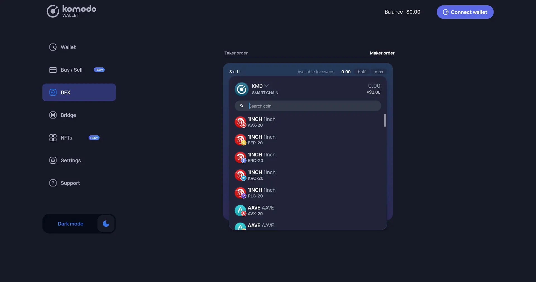The image size is (536, 282).
Task: Click the search magnifier in coin list
Action: point(241,106)
